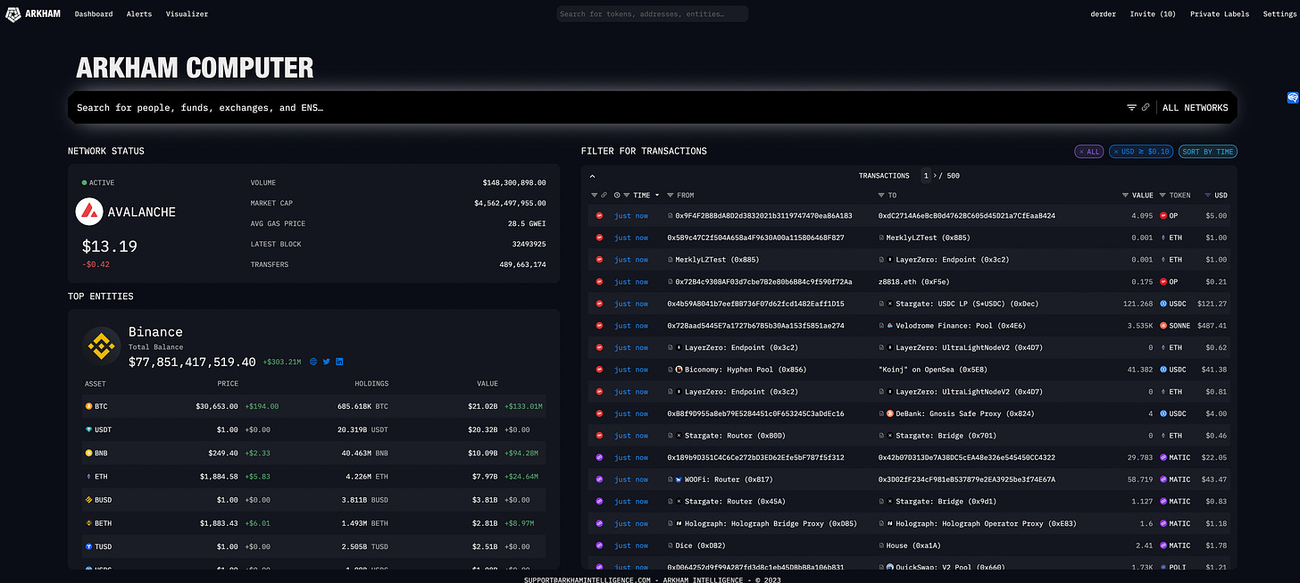Open the ALL NETWORKS selector
1300x583 pixels.
tap(1196, 107)
